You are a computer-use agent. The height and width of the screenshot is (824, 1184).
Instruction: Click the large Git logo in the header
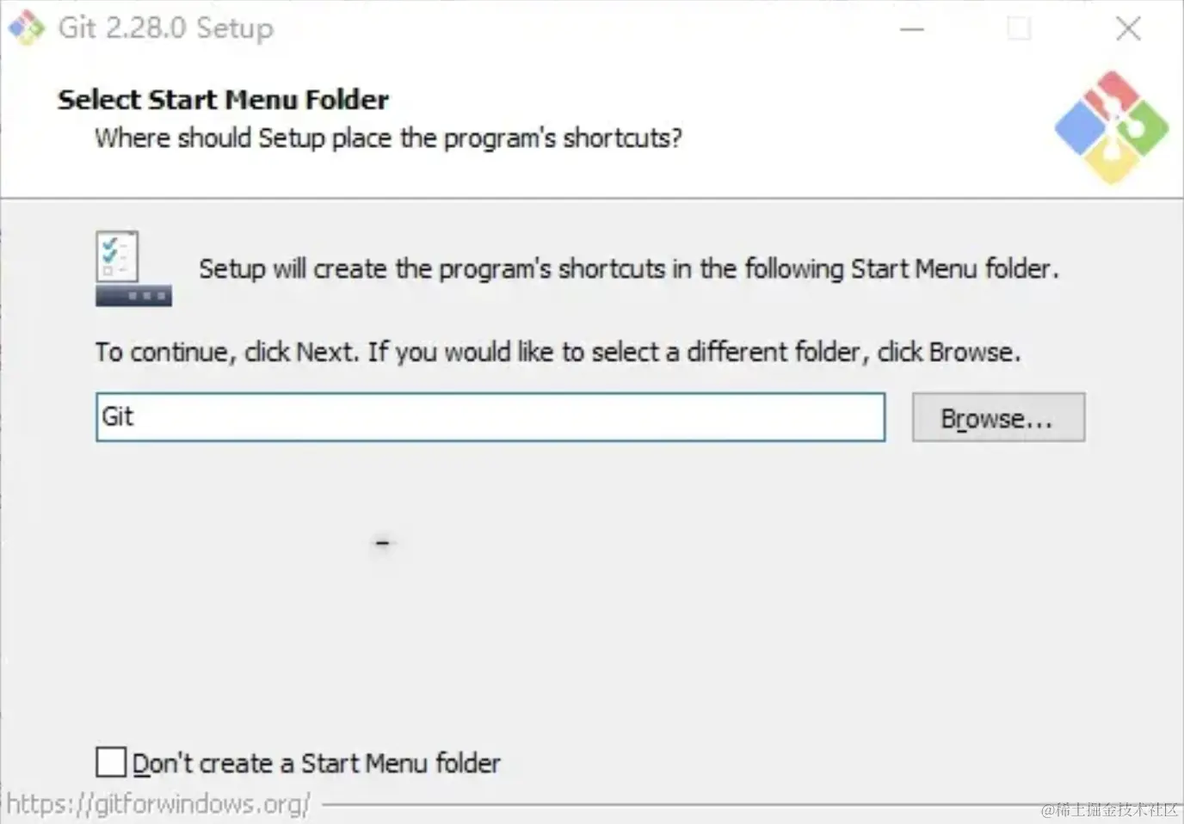coord(1111,127)
